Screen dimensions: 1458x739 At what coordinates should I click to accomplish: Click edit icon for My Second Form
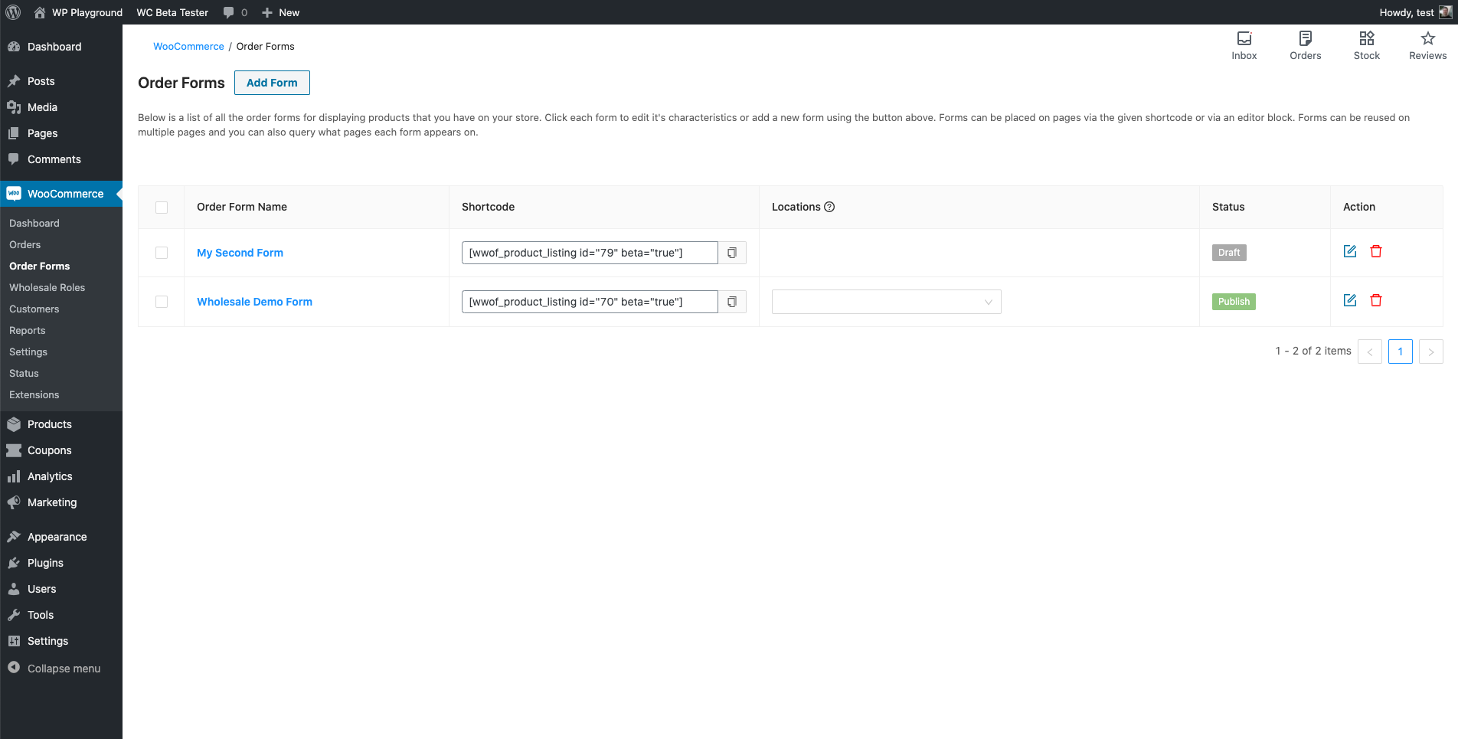(x=1350, y=251)
